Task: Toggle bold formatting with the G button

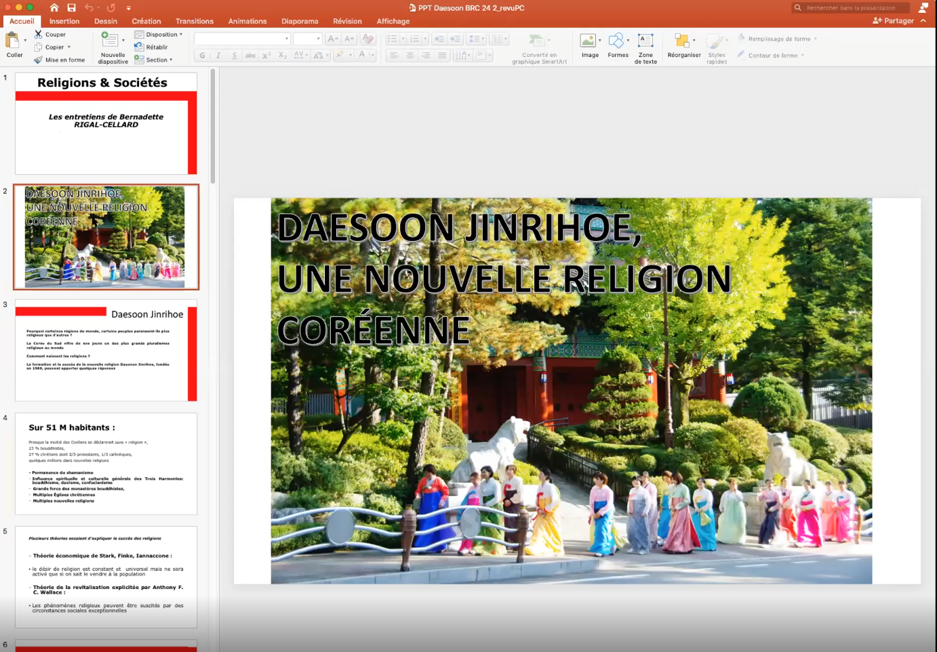Action: (x=202, y=56)
